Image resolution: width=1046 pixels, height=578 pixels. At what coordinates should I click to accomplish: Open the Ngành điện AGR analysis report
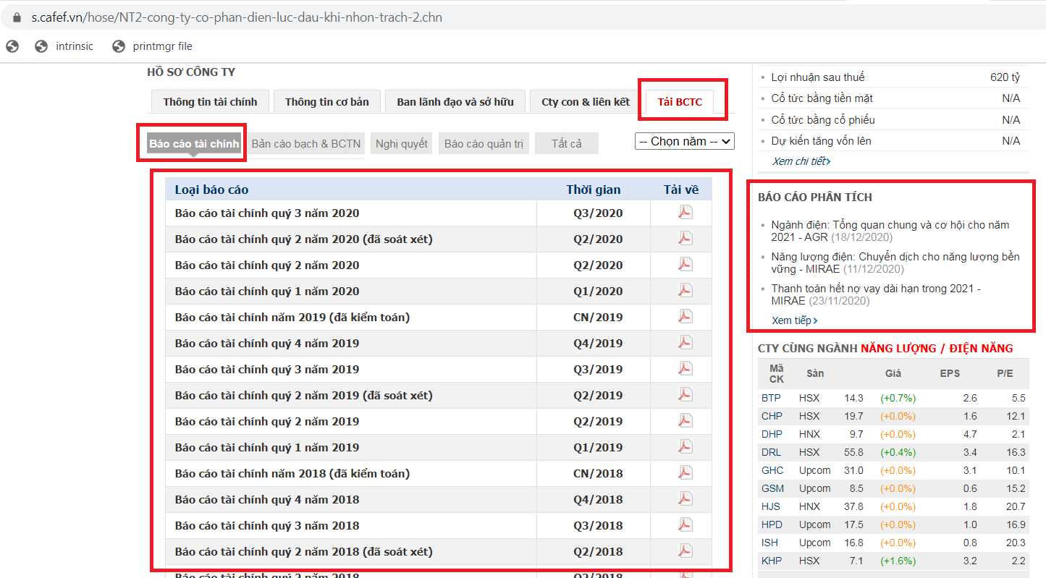pos(890,231)
